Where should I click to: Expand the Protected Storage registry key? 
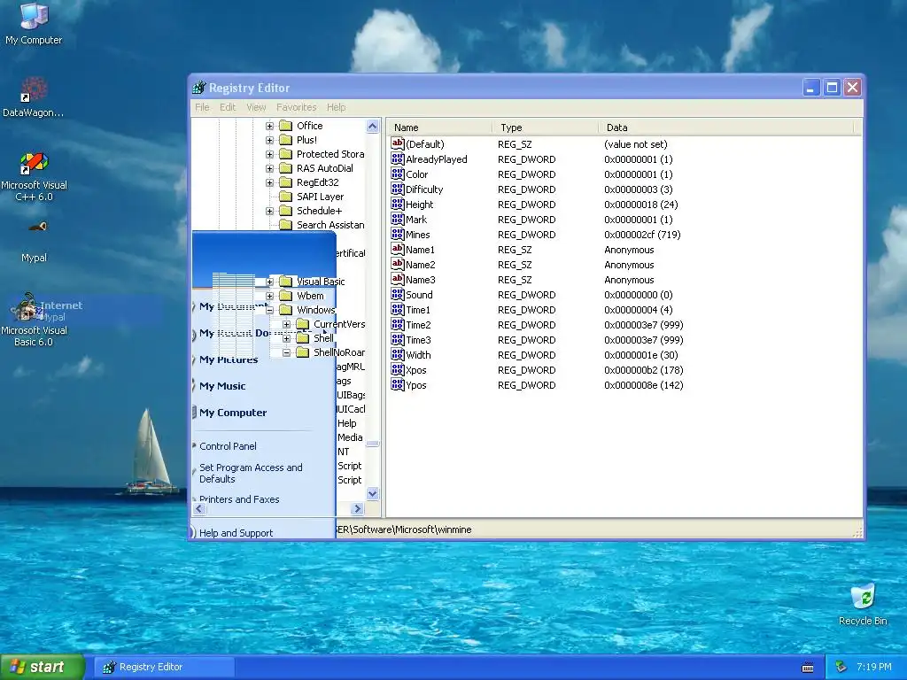pos(269,154)
